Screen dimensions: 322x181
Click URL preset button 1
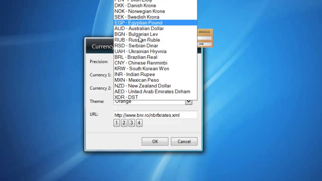[x=116, y=123]
